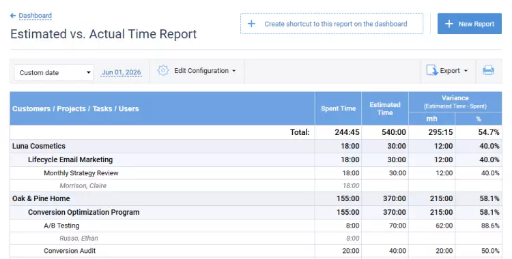Create a New Report

coord(470,23)
